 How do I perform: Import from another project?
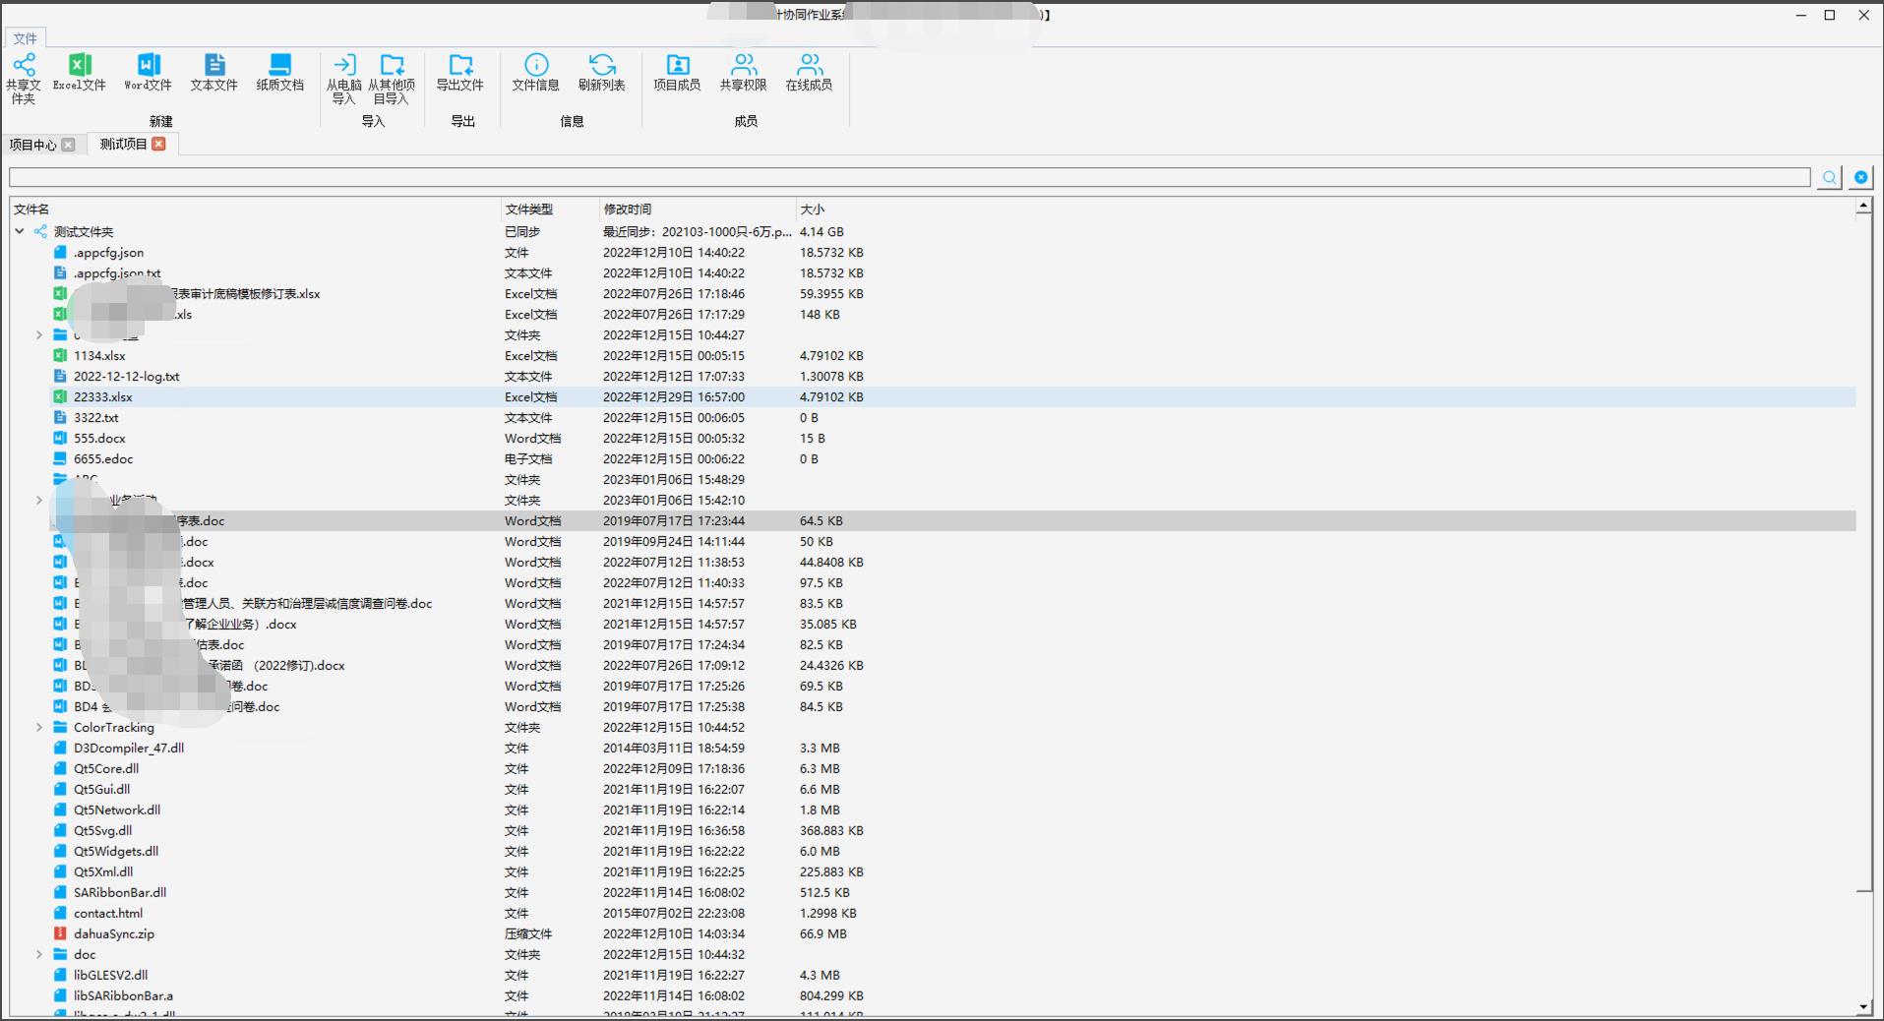pos(392,79)
